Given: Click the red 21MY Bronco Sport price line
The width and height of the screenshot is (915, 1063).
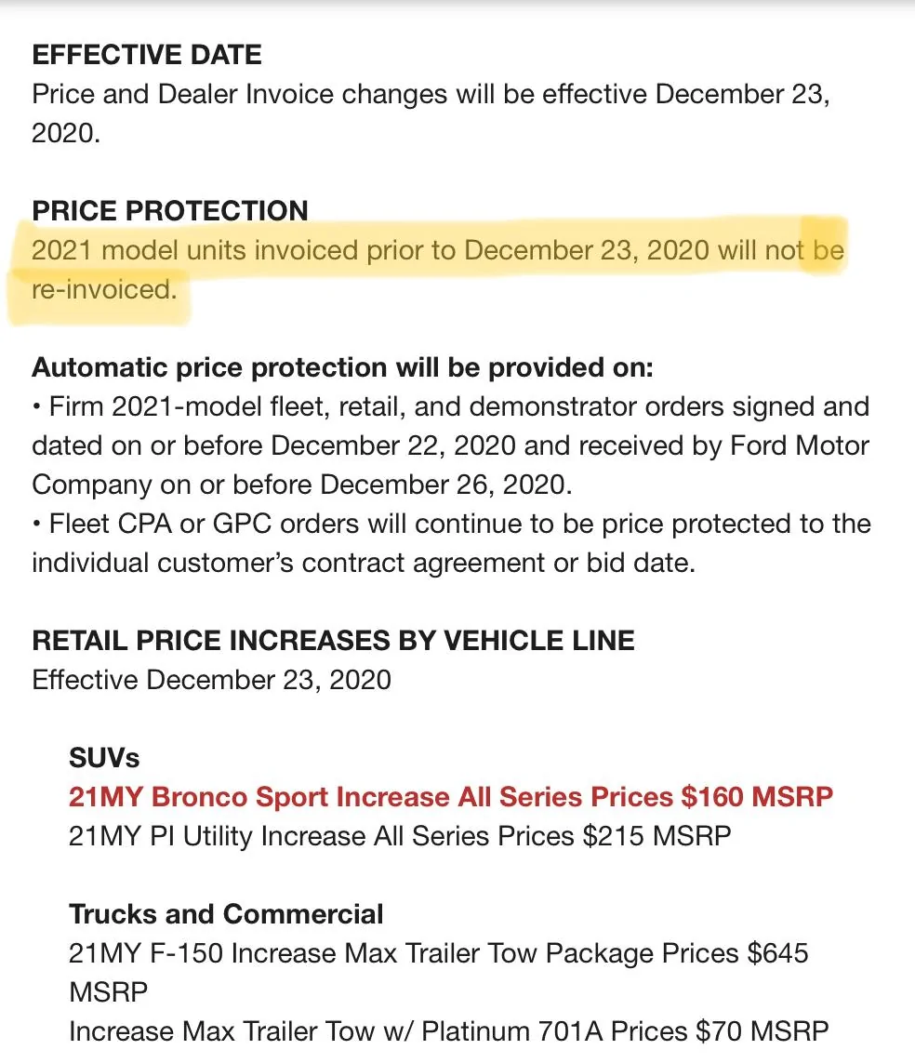Looking at the screenshot, I should [x=451, y=797].
